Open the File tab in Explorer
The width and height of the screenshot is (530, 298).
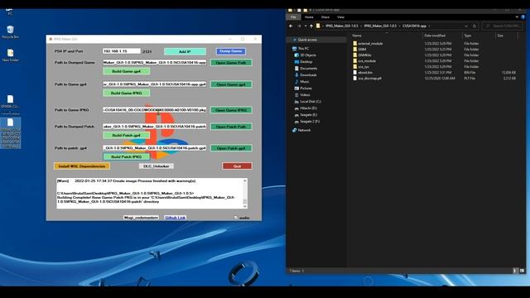(293, 17)
